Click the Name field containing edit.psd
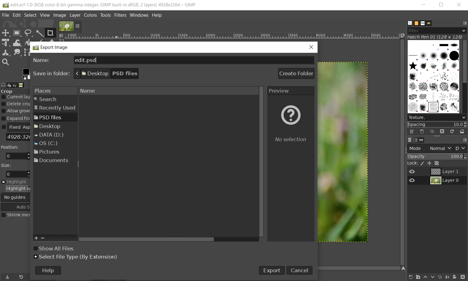 pyautogui.click(x=194, y=60)
